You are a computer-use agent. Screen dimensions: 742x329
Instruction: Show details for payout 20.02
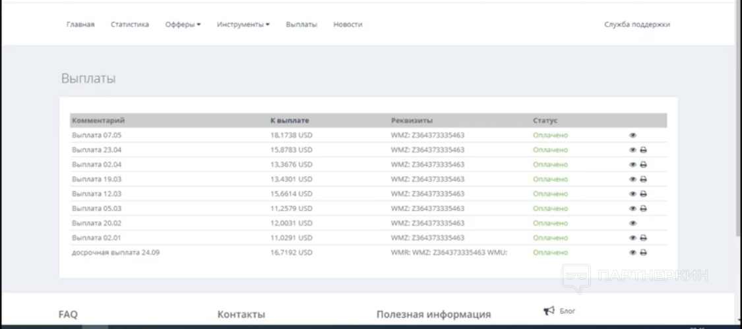click(633, 224)
